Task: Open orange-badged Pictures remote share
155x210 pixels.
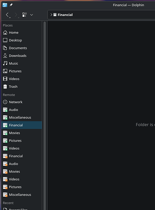Action: click(21, 187)
